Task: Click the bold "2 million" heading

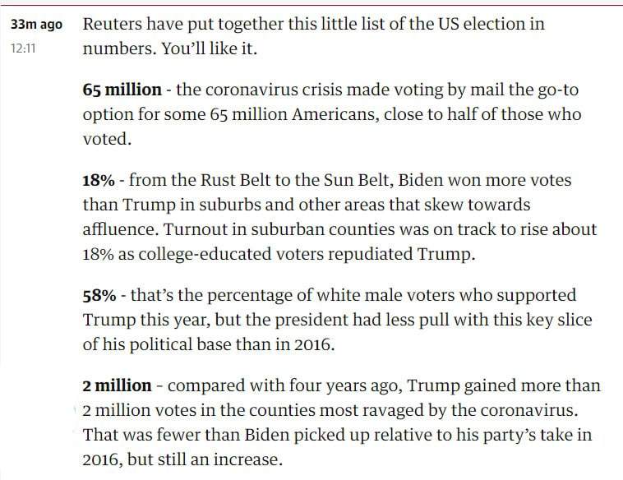Action: coord(117,385)
